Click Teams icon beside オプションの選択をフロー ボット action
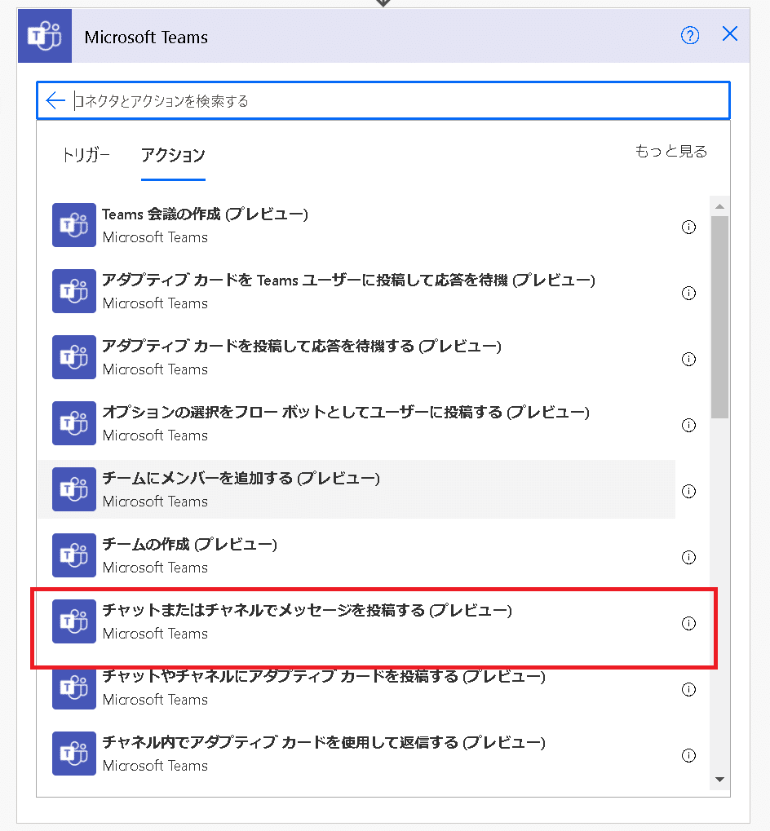Screen dimensions: 770x831 pos(74,423)
